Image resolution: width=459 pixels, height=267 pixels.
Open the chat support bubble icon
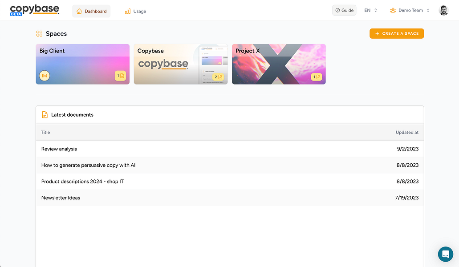coord(445,254)
